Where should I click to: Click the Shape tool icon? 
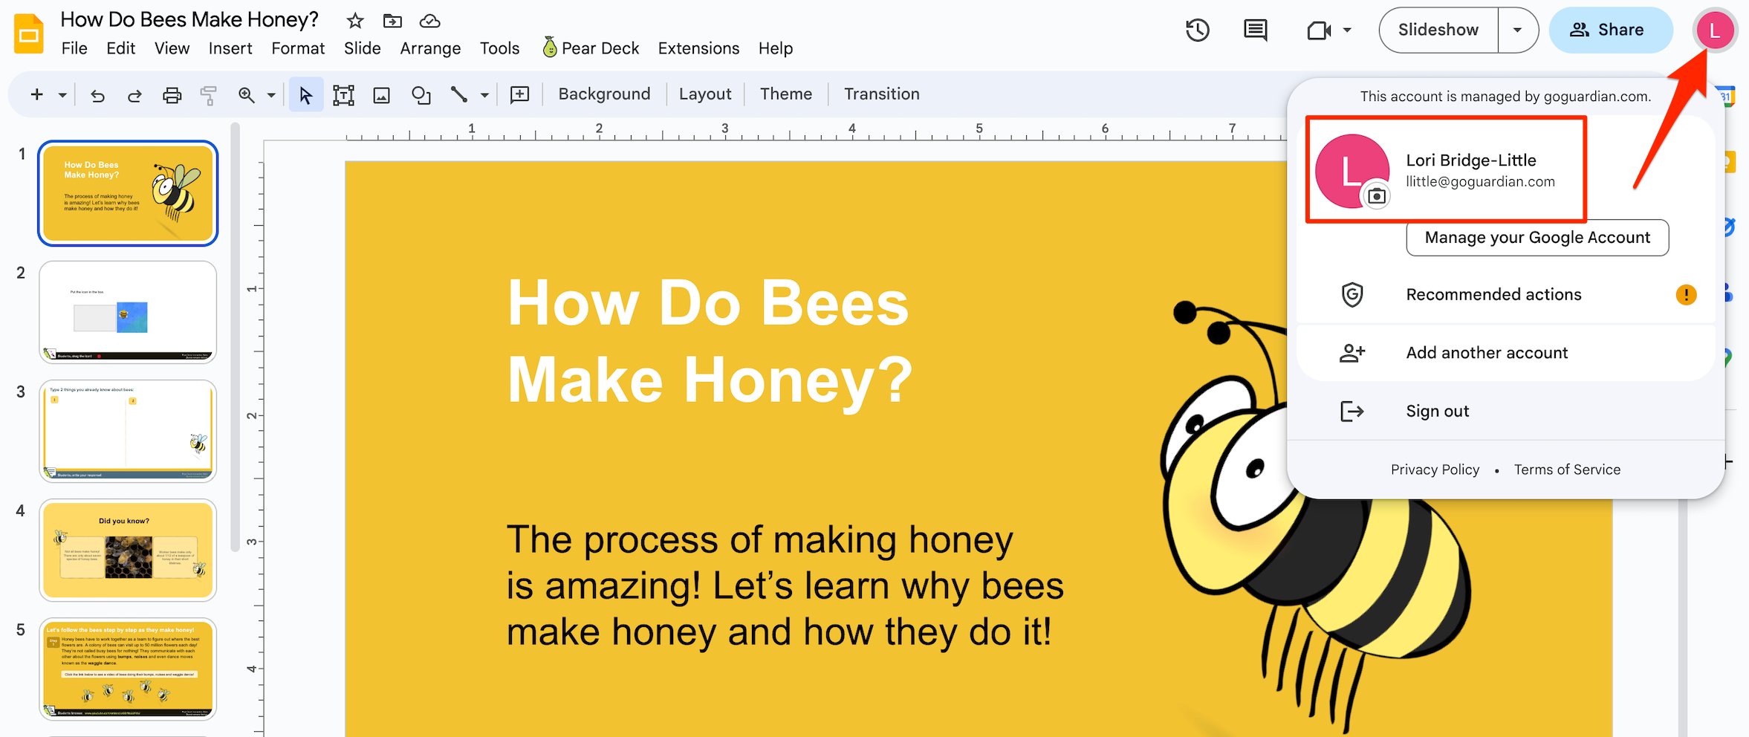coord(421,95)
